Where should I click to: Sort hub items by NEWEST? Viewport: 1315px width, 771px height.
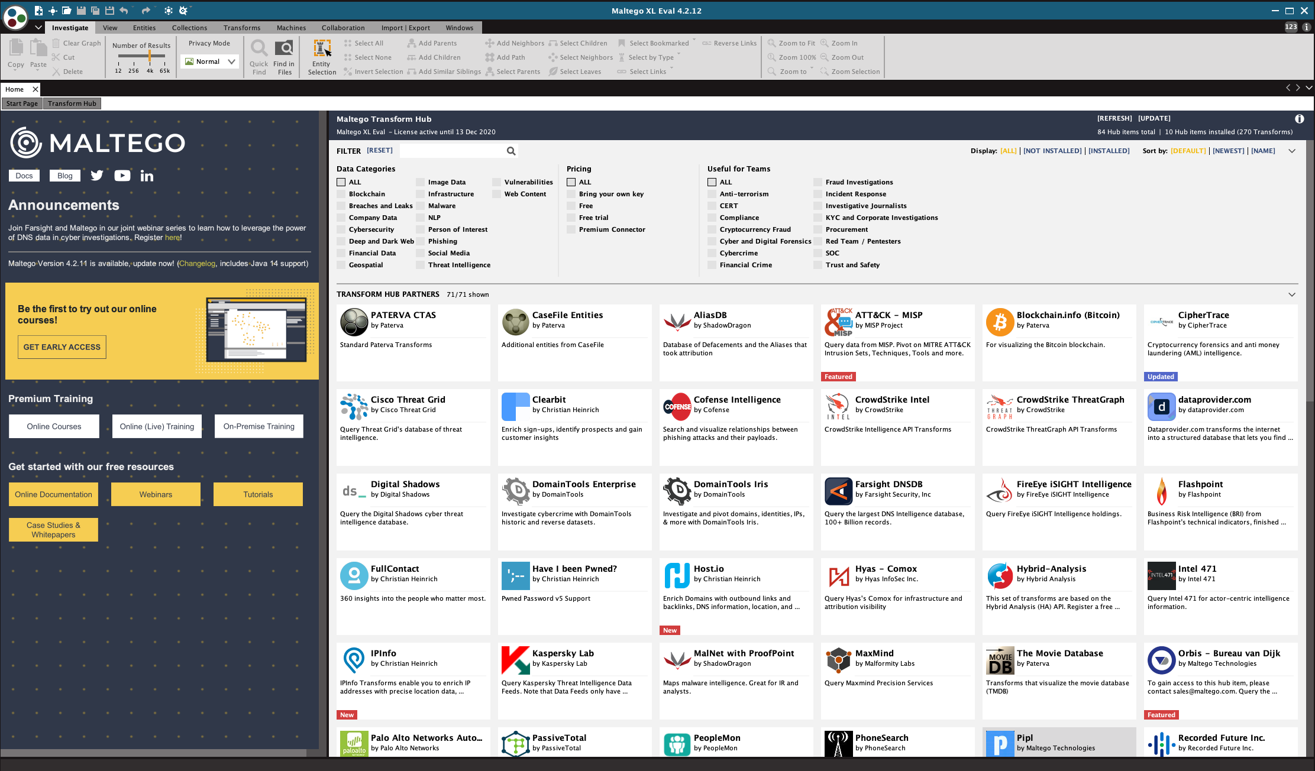[1229, 151]
